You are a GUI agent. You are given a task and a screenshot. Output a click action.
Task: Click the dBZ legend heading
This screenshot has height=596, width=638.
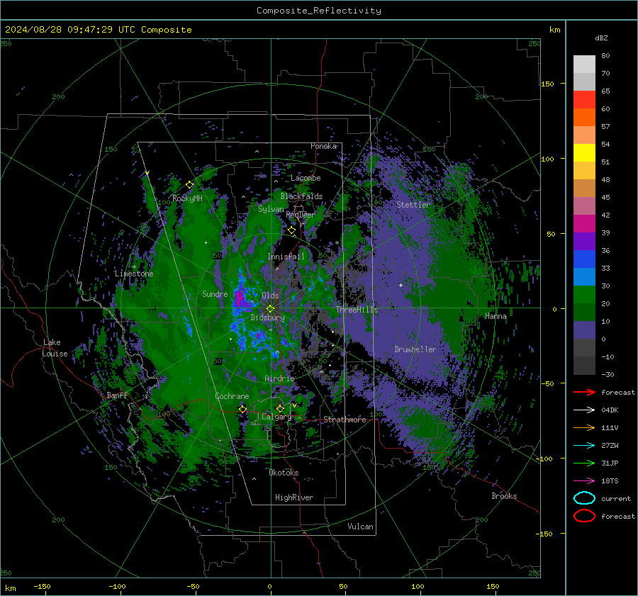click(601, 38)
